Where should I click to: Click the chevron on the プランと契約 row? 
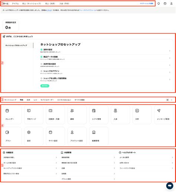click(114, 179)
